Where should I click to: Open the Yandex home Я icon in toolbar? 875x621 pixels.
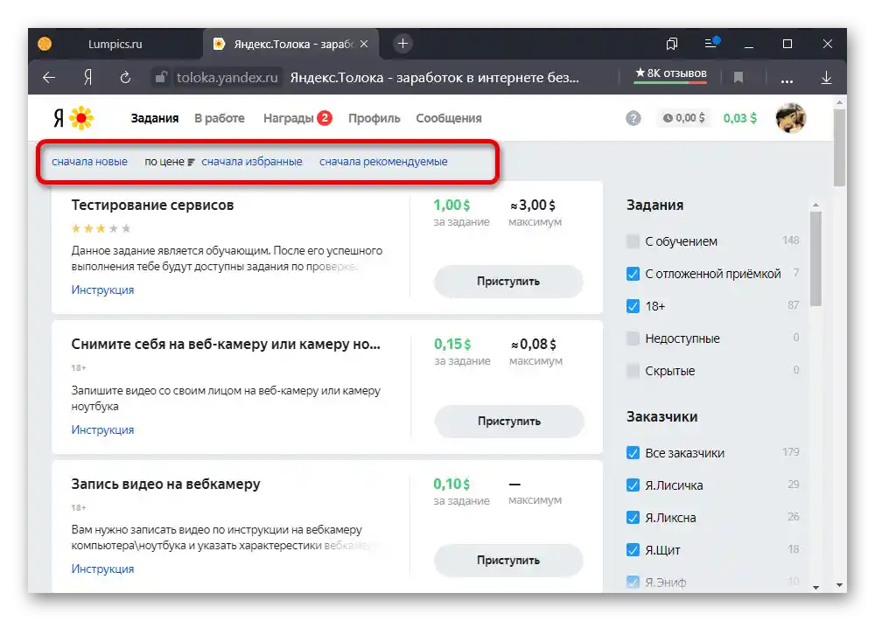(x=87, y=78)
